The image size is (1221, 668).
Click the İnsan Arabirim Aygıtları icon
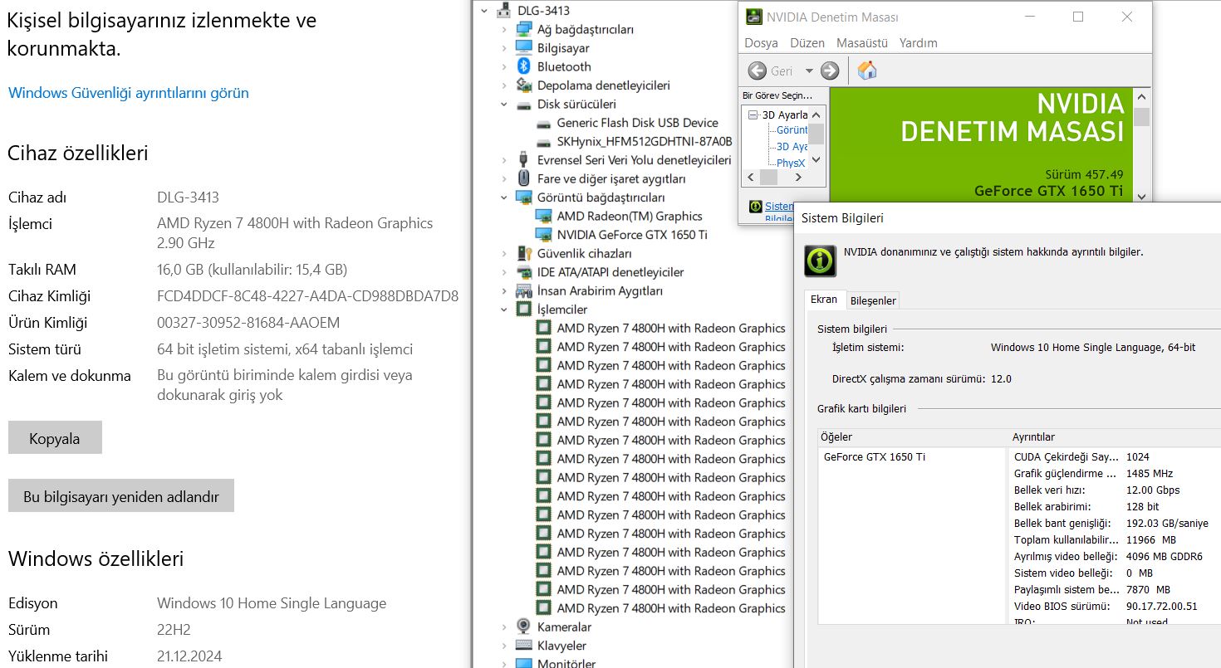(x=523, y=290)
